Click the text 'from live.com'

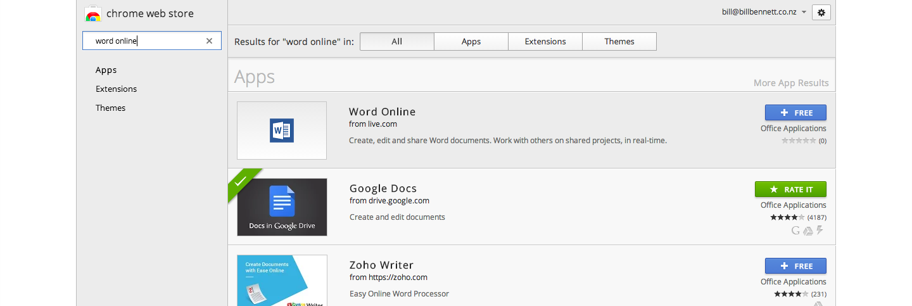point(373,124)
